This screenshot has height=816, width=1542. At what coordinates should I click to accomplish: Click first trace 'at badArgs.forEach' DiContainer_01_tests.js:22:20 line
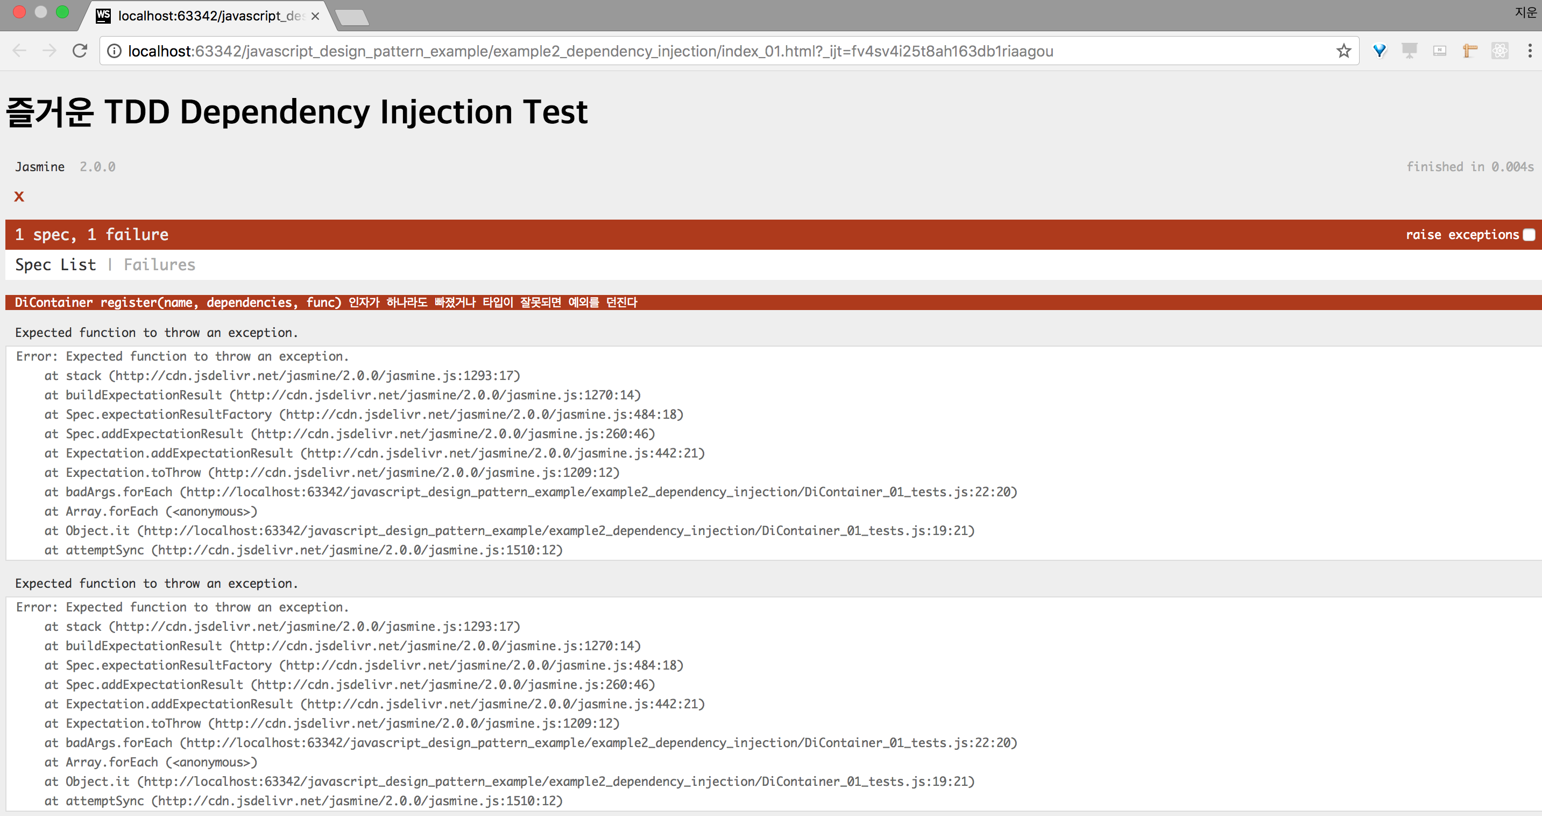point(530,492)
